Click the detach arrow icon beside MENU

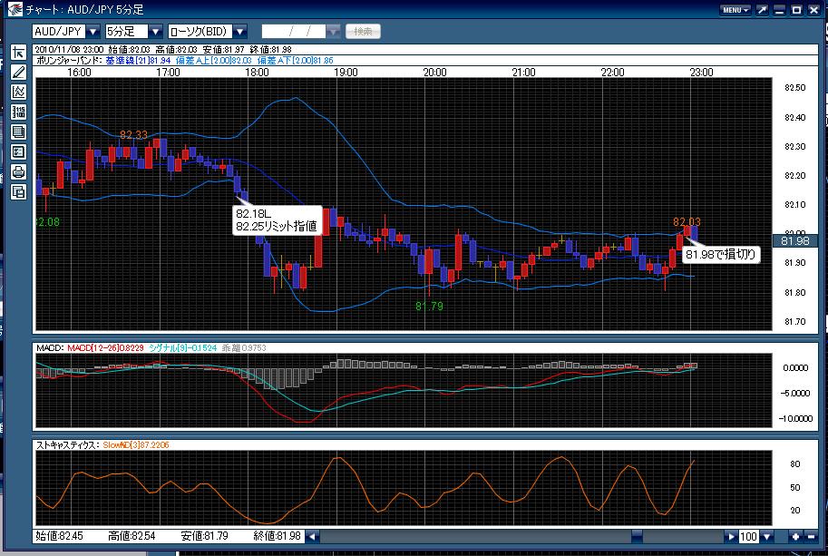click(x=762, y=10)
